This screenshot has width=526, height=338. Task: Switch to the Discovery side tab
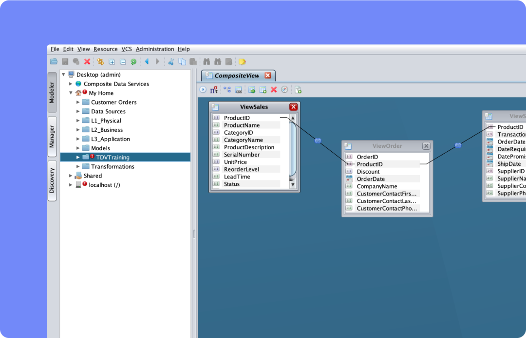[52, 180]
